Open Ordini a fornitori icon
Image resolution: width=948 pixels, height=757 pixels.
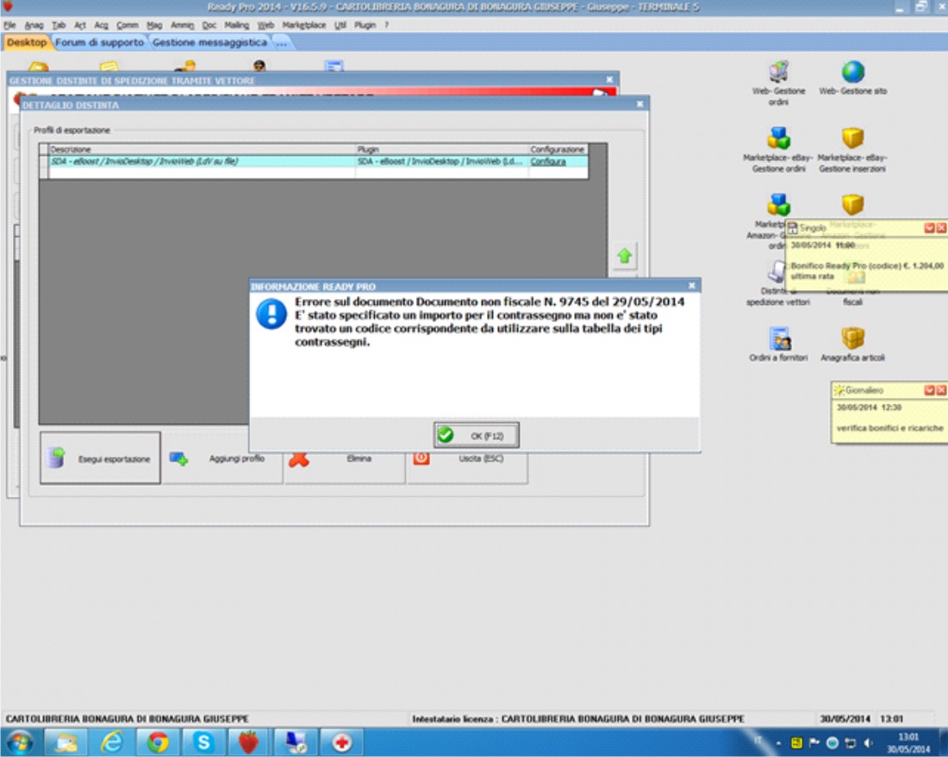click(x=779, y=344)
